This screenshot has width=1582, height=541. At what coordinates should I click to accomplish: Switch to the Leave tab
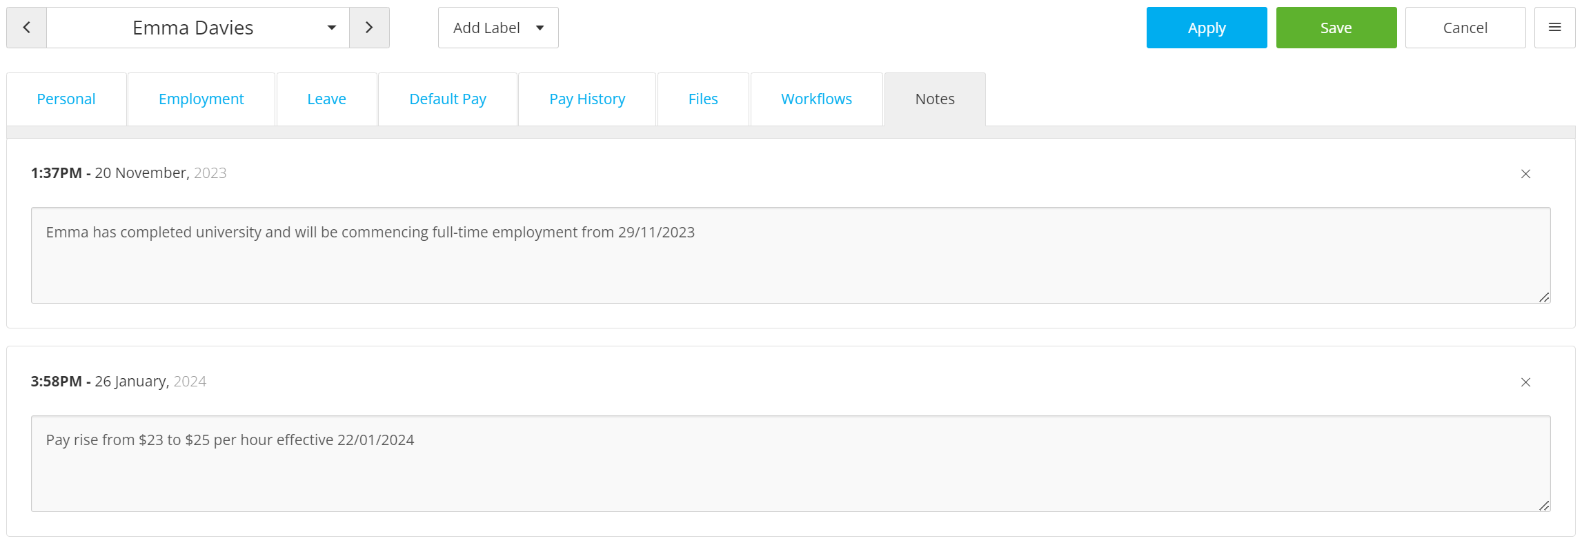click(x=327, y=99)
